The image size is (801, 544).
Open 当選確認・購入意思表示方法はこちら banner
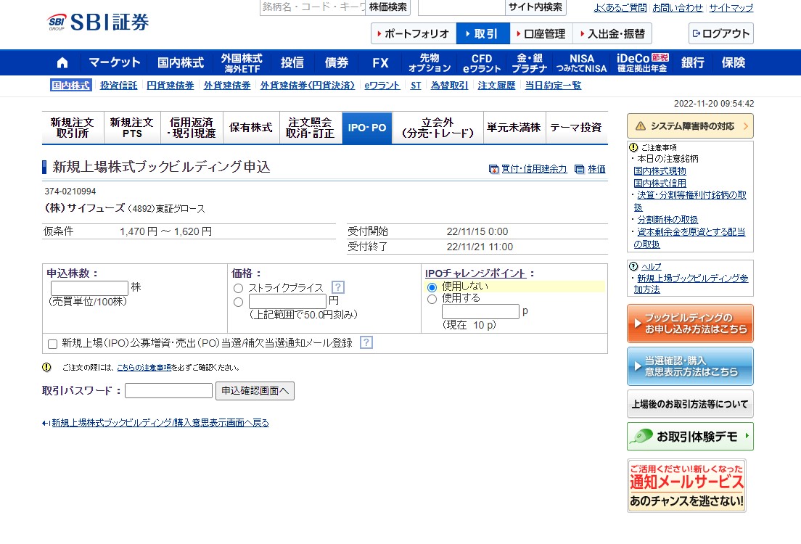(x=689, y=366)
